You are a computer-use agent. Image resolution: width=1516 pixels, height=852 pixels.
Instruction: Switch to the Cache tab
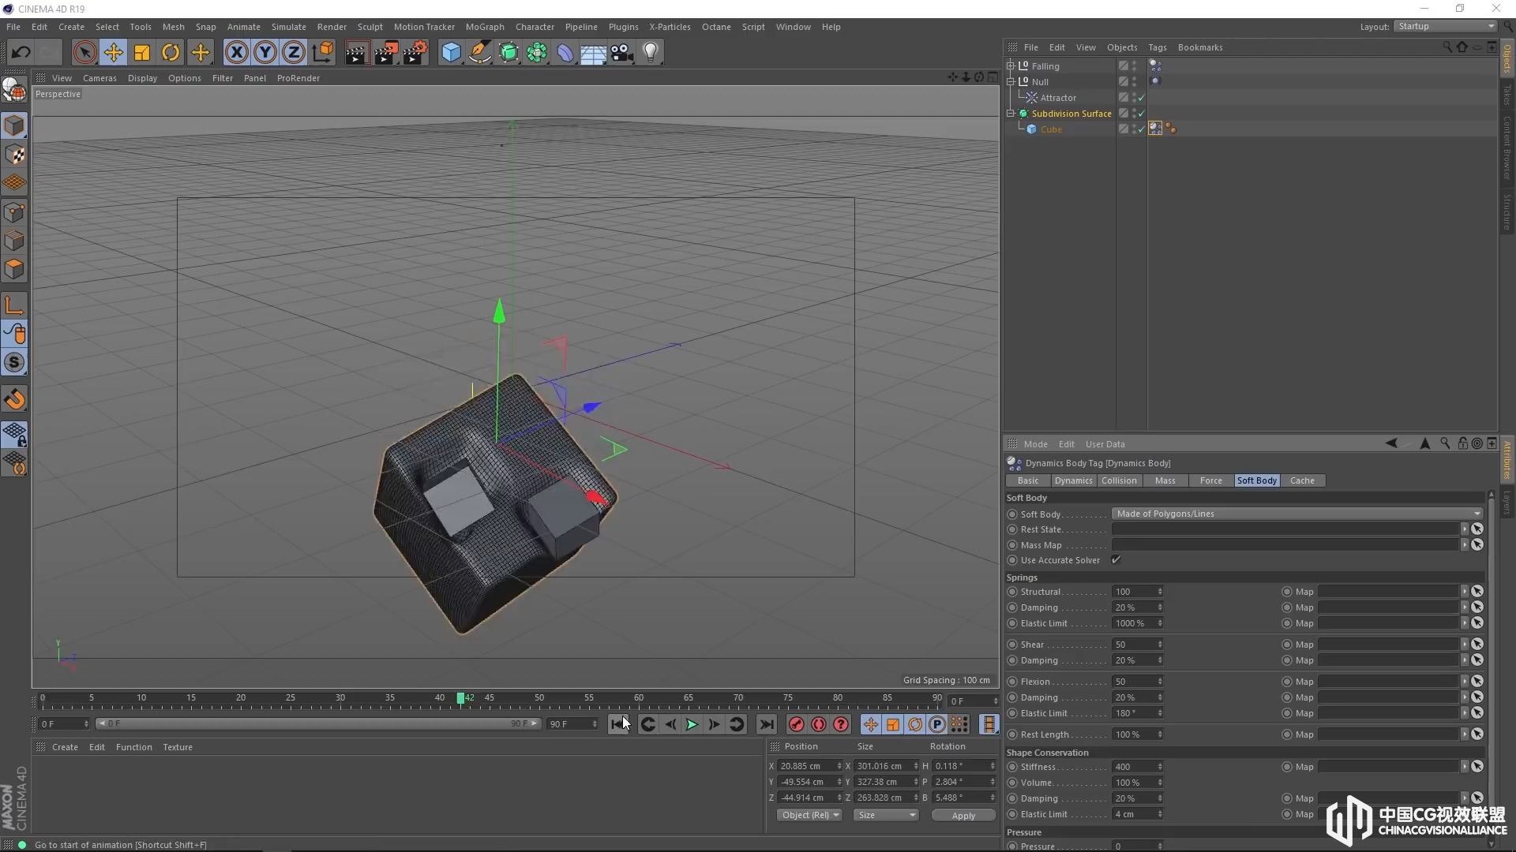pyautogui.click(x=1302, y=480)
